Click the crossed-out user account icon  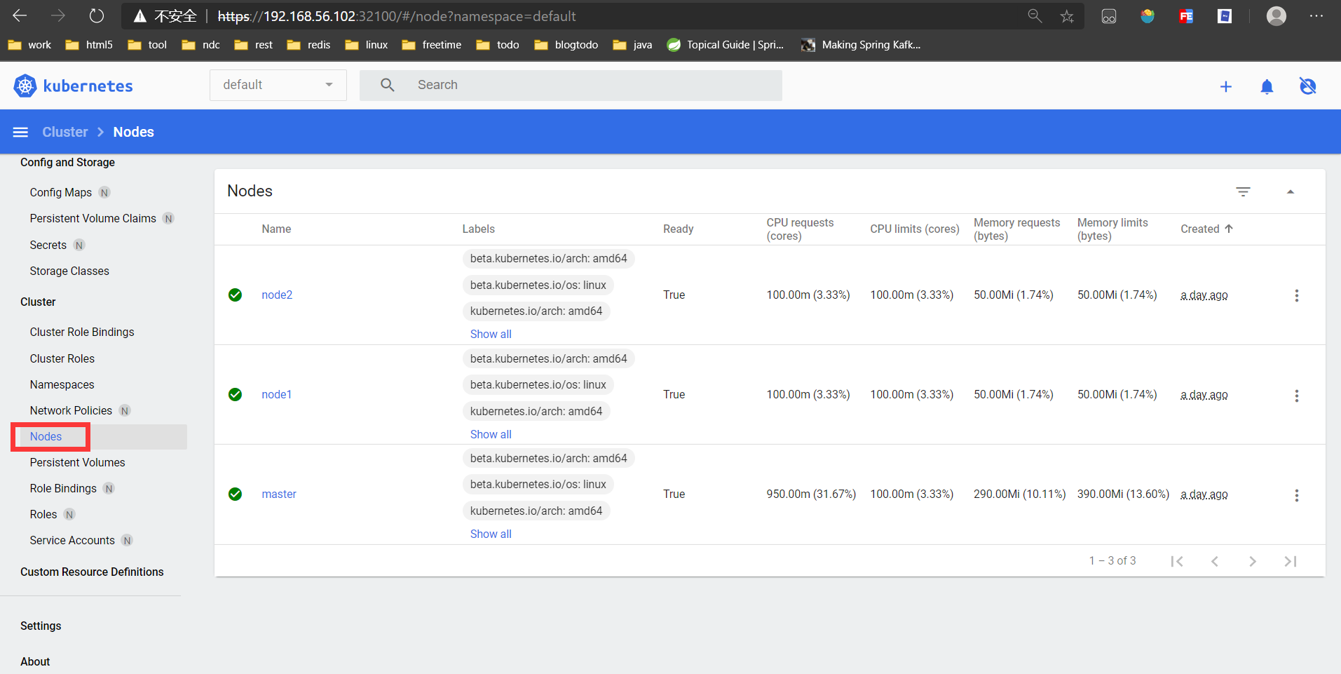1308,86
